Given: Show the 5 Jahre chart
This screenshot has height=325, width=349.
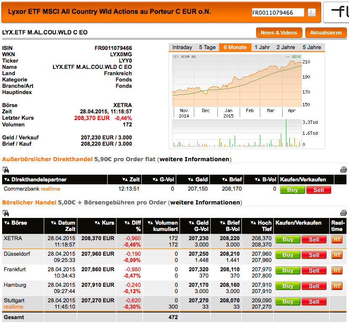Looking at the screenshot, I should coord(312,47).
